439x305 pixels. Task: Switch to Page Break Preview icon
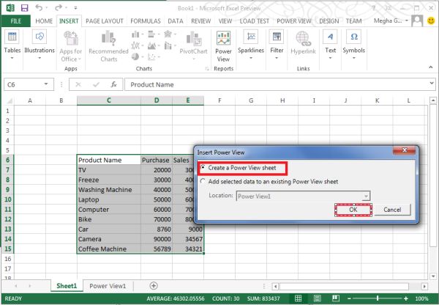pyautogui.click(x=336, y=298)
